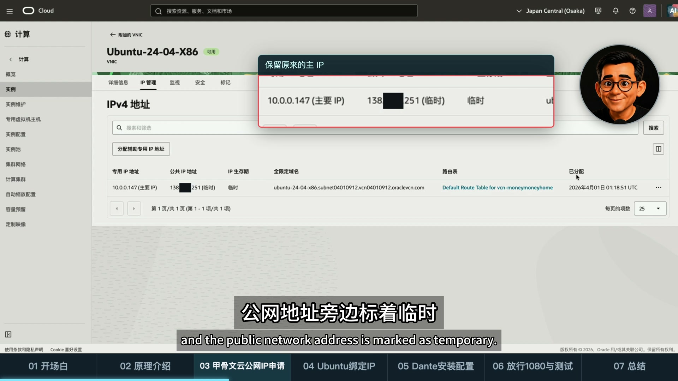The width and height of the screenshot is (678, 381).
Task: Click the magnifier icon in filter box
Action: coord(119,128)
